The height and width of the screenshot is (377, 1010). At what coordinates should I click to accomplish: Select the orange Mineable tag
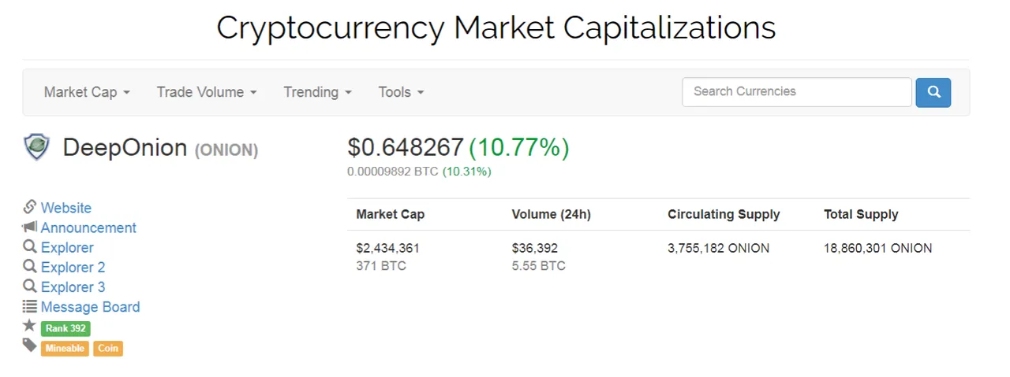65,348
